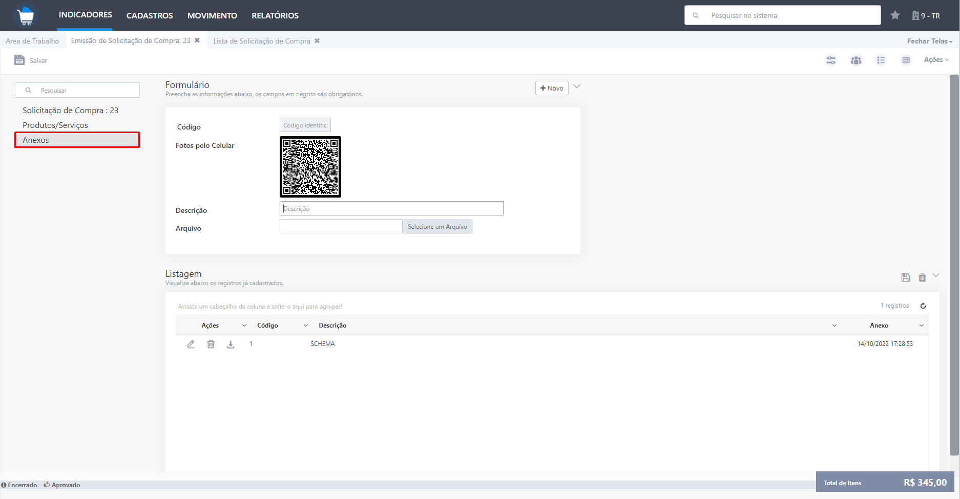Click the Arquivo file path field
Viewport: 960px width, 499px height.
pyautogui.click(x=341, y=226)
